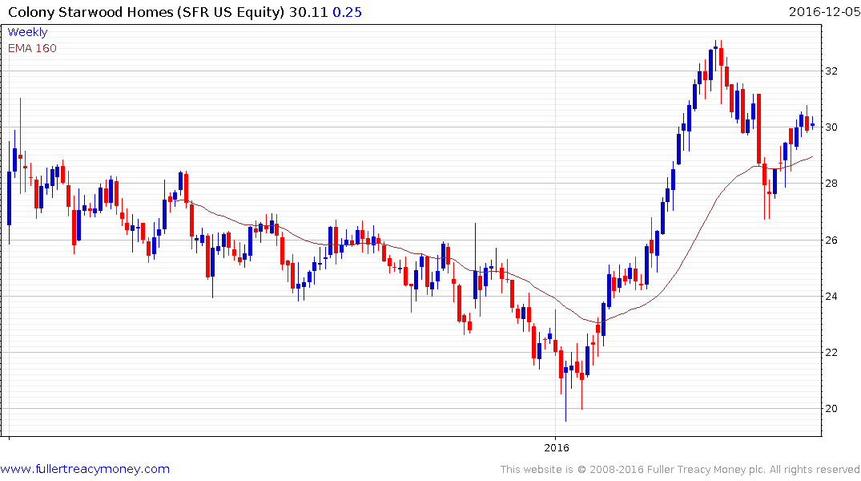Click the blue price change 0.25
Viewport: 861px width, 481px height.
pos(347,12)
